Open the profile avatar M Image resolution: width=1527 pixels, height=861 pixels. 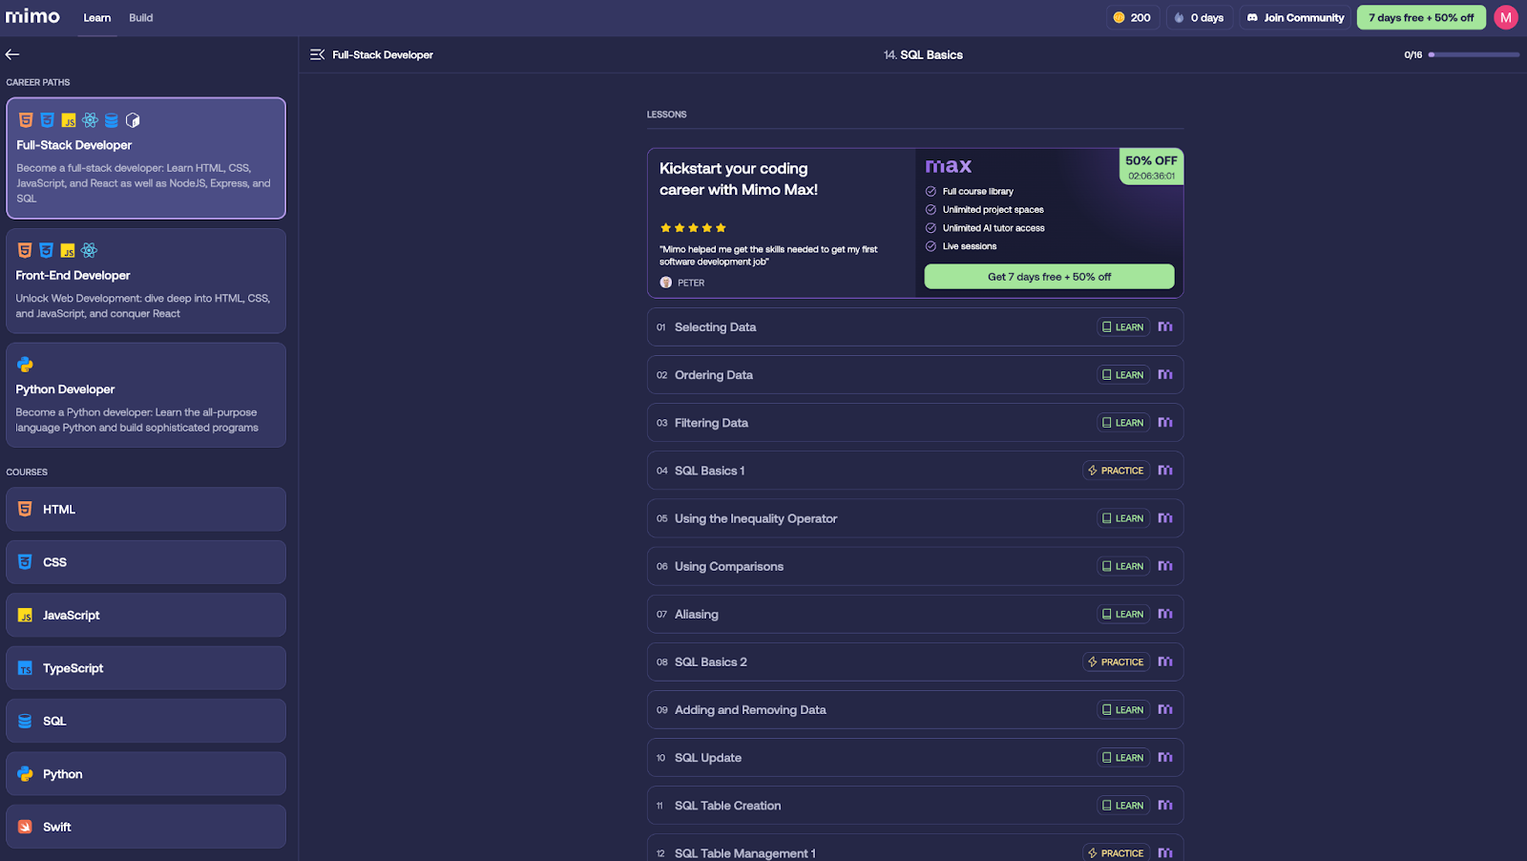point(1506,17)
